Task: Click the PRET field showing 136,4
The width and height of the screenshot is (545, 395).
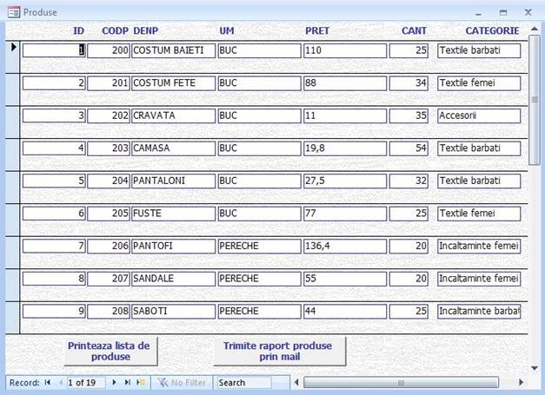Action: (345, 247)
